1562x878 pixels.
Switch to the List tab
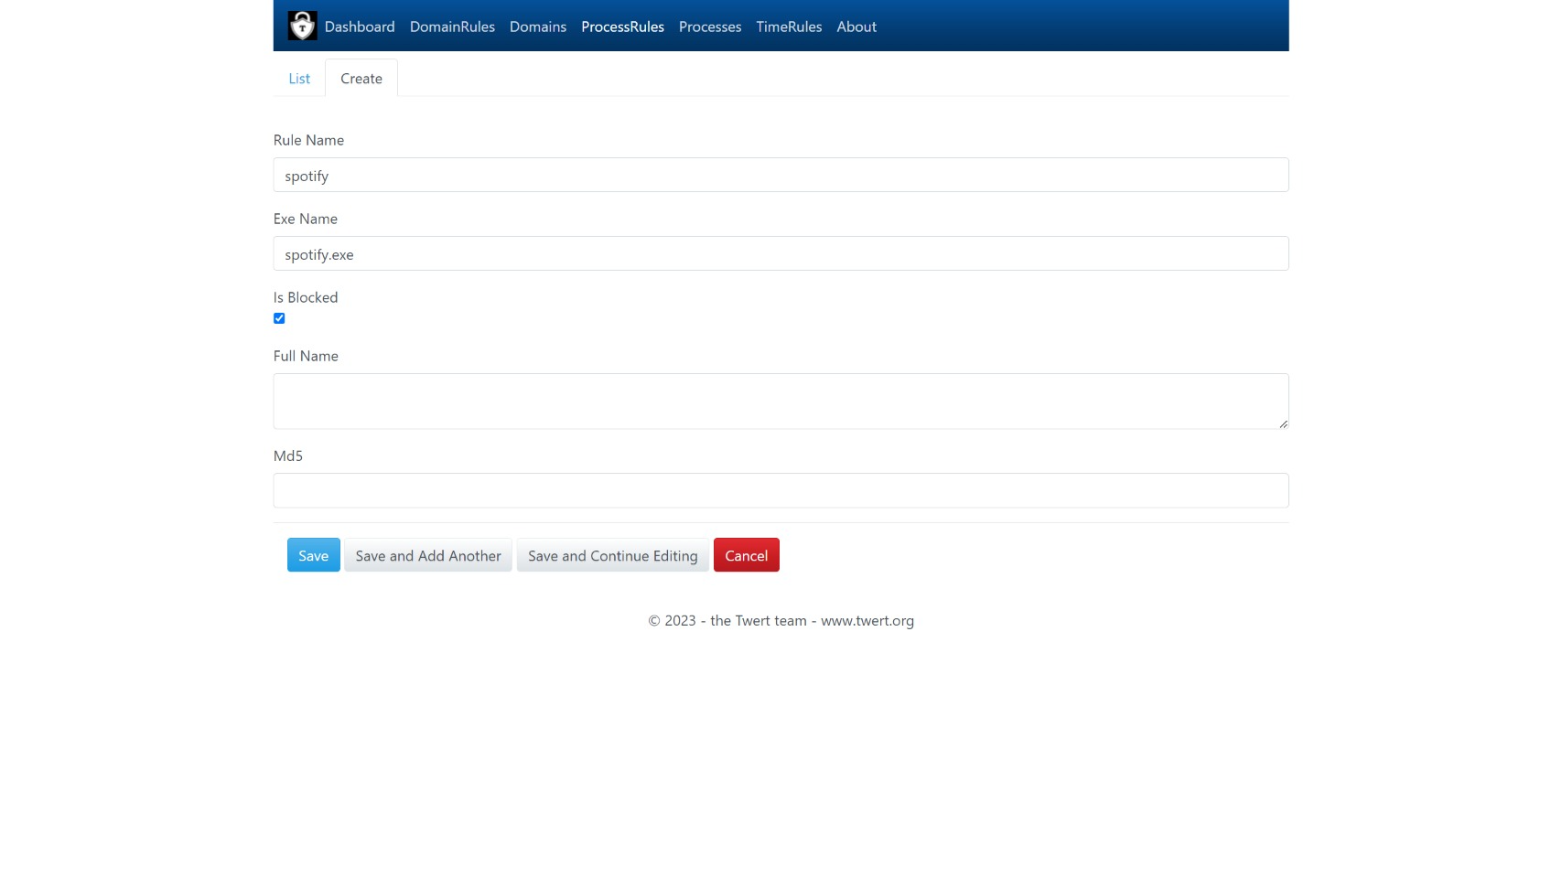pos(299,79)
